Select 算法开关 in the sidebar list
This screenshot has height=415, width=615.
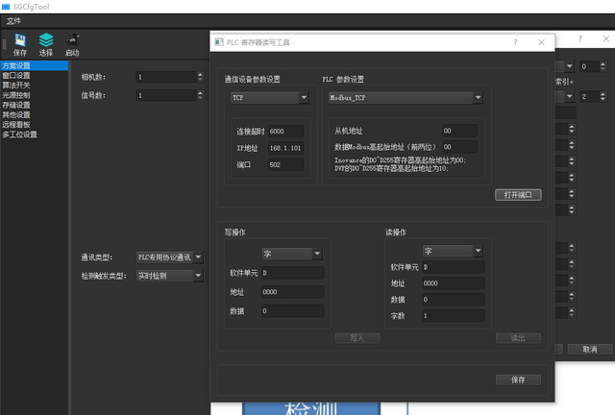16,85
